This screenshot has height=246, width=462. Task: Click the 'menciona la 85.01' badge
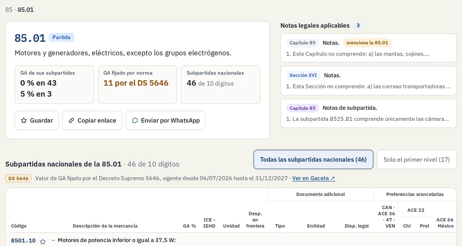pyautogui.click(x=367, y=43)
